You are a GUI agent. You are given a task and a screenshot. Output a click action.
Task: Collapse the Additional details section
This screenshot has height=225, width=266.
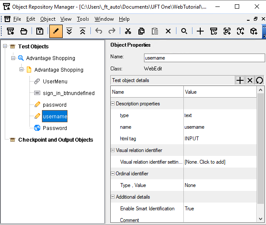pos(112,196)
